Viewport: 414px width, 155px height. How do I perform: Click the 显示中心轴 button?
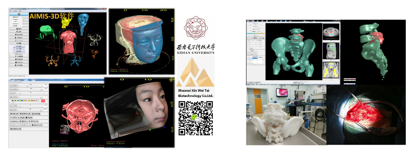[x=34, y=121]
